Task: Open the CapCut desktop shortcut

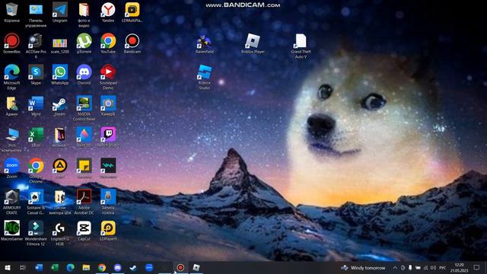Action: pyautogui.click(x=84, y=231)
